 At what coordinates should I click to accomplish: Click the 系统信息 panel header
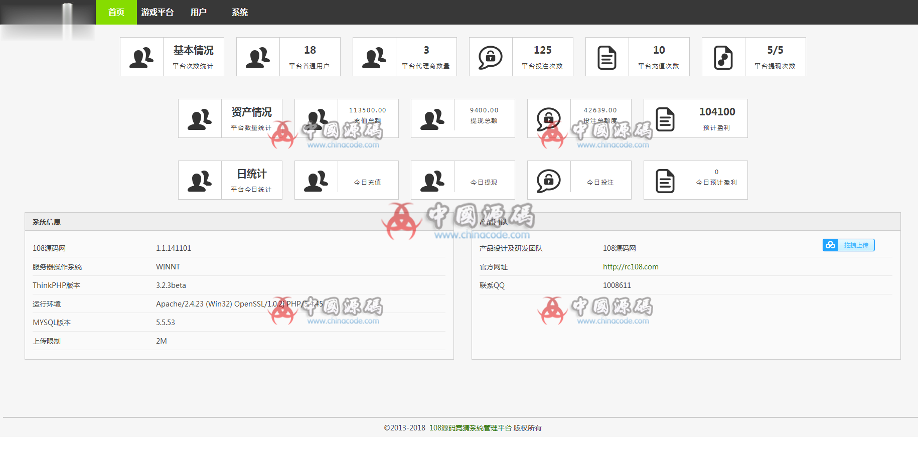tap(239, 222)
